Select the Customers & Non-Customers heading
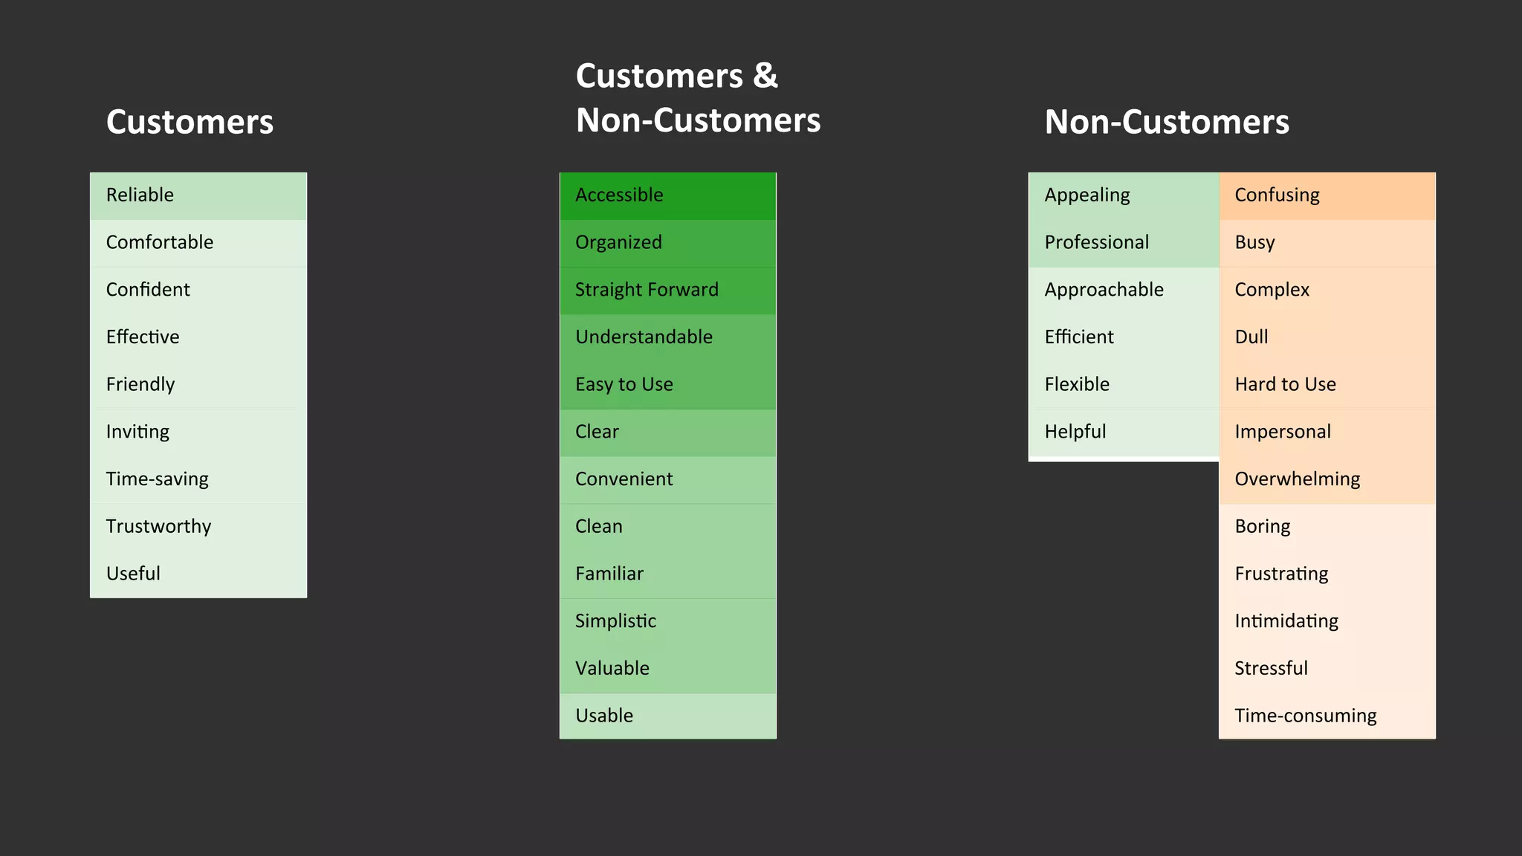 [698, 98]
